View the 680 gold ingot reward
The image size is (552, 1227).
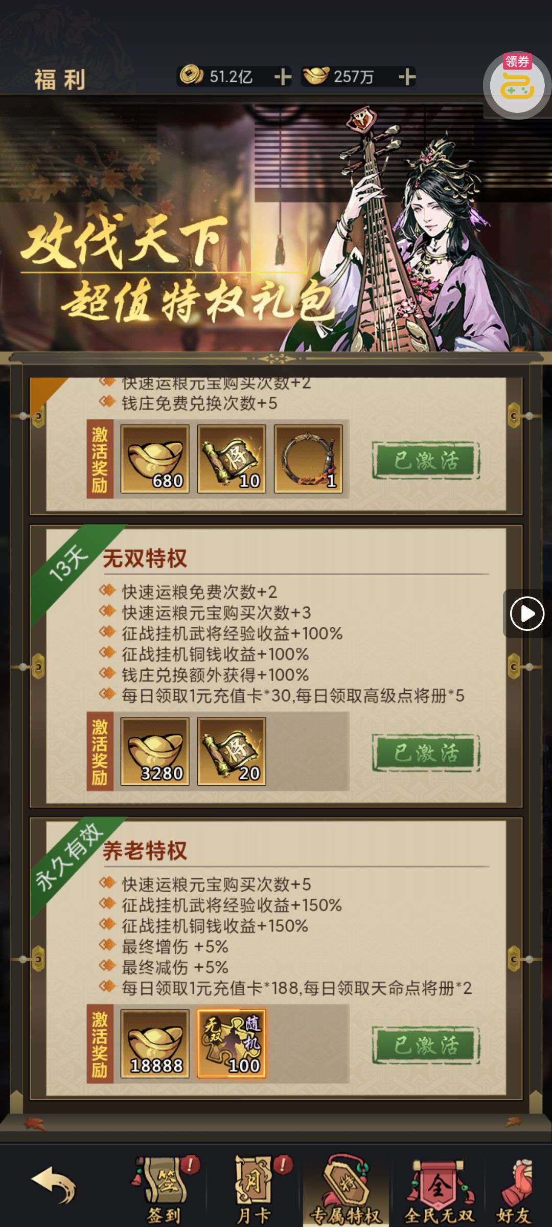(155, 459)
